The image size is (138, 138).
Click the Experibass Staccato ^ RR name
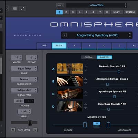(x=112, y=104)
